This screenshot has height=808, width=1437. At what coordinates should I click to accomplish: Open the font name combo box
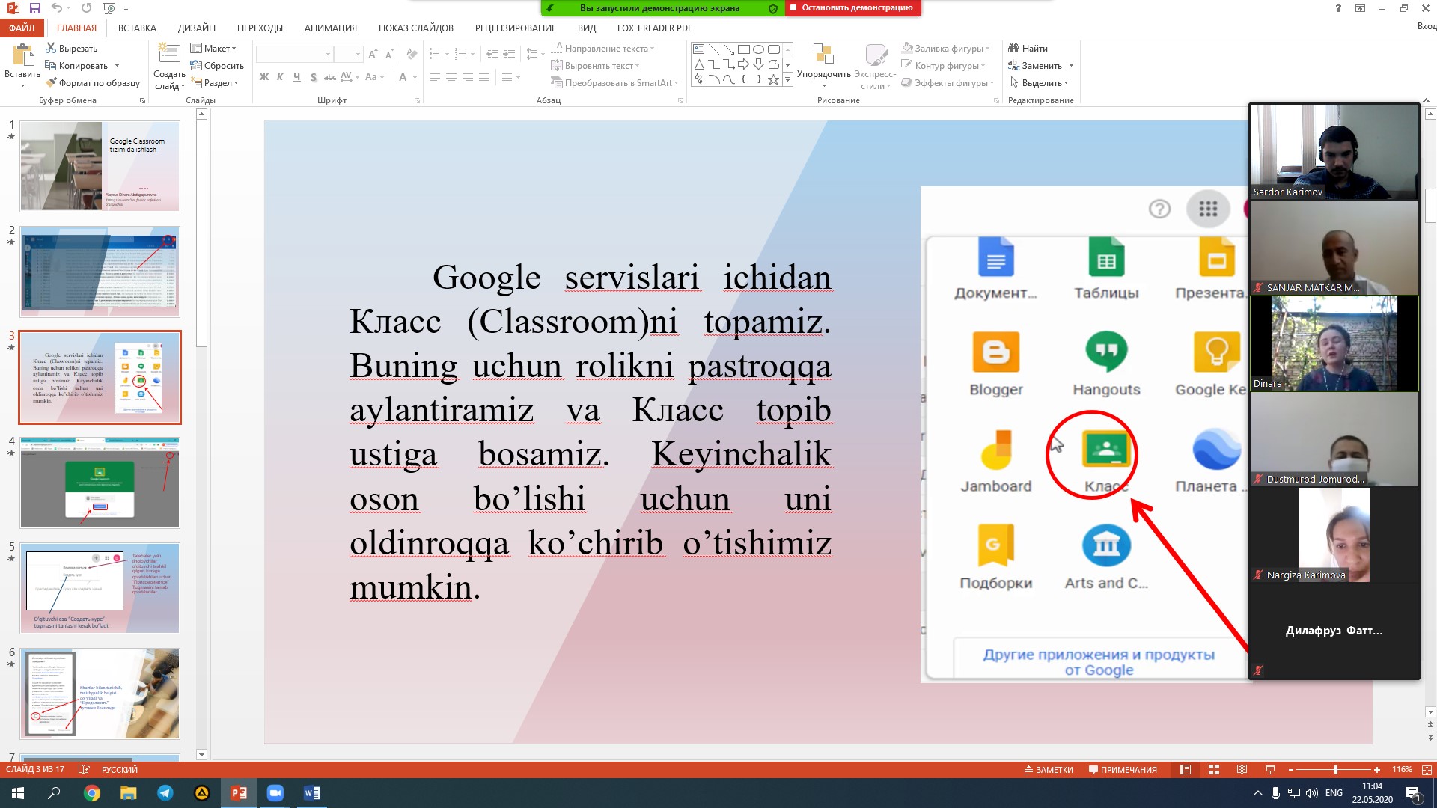(294, 54)
